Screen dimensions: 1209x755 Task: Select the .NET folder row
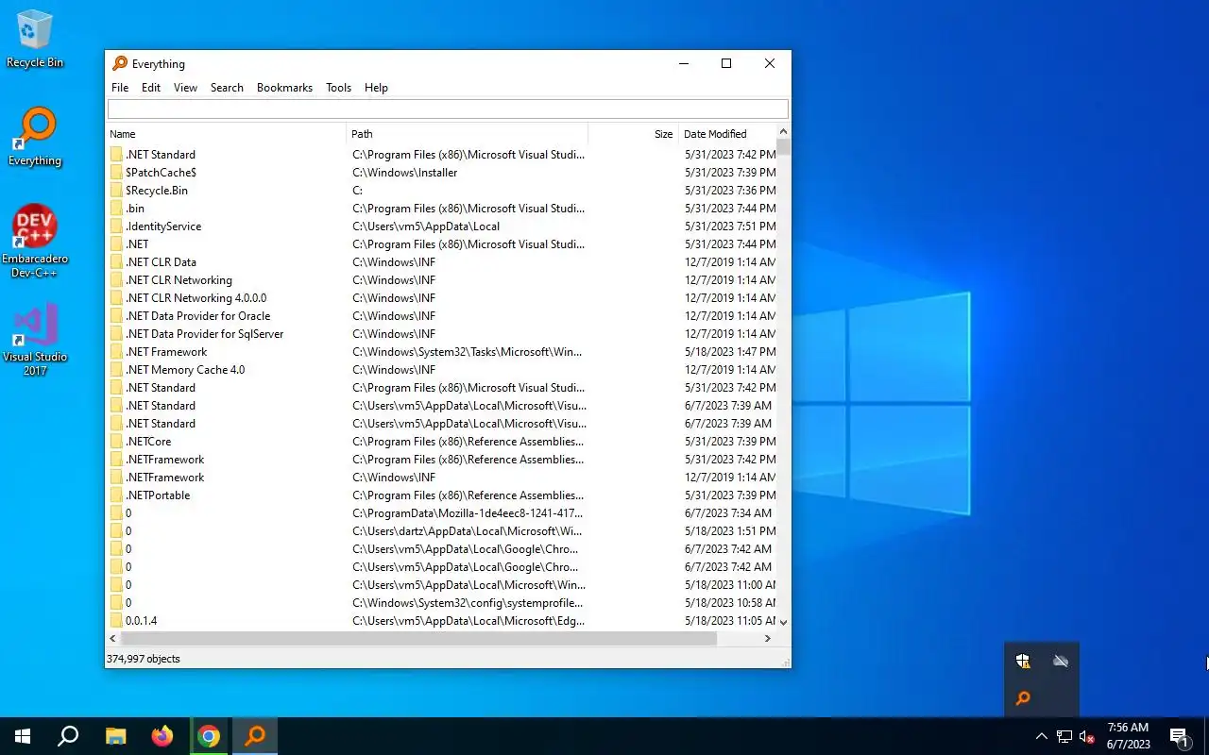pyautogui.click(x=441, y=244)
